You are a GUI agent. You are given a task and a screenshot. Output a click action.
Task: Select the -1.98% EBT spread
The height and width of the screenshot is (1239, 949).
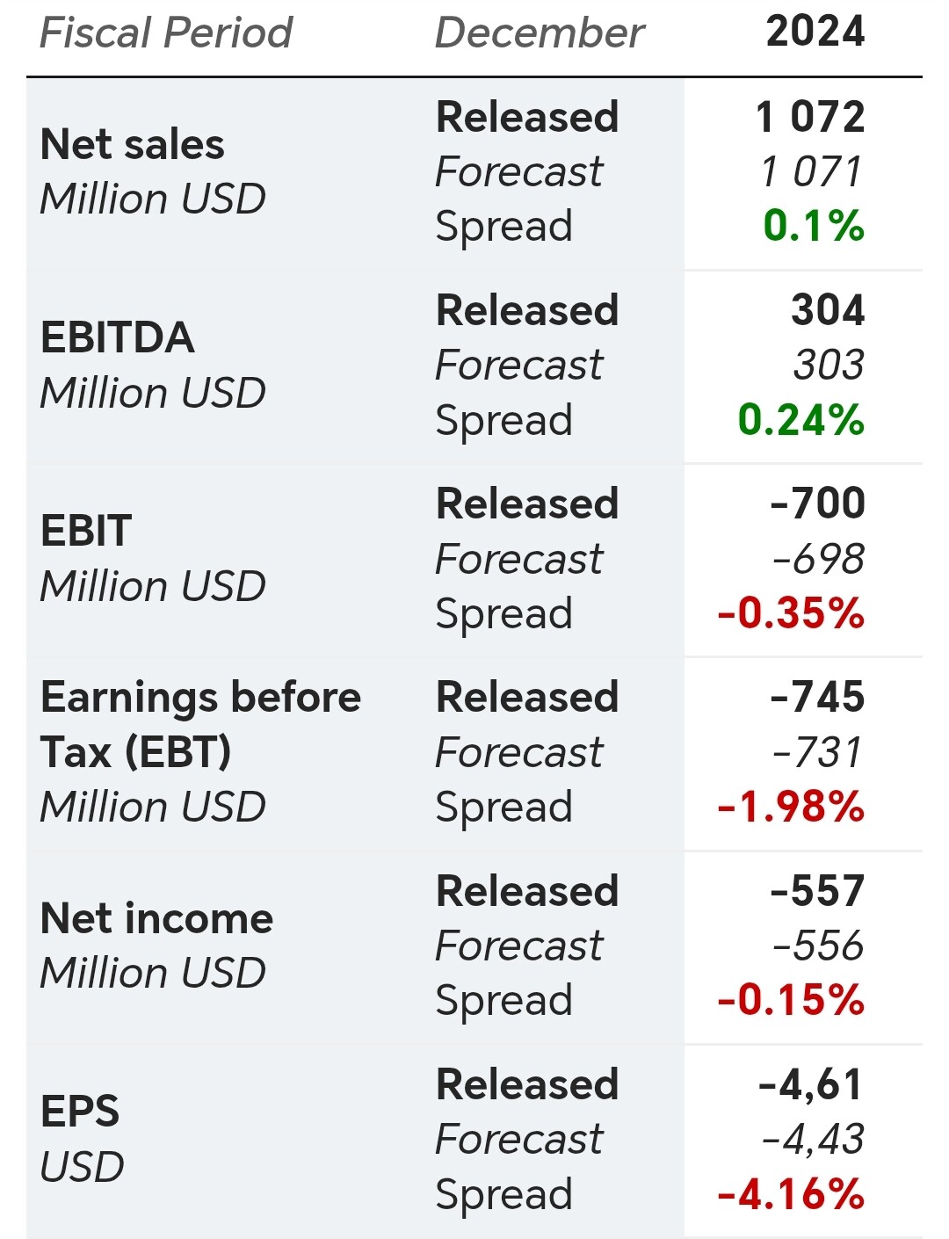click(x=791, y=807)
